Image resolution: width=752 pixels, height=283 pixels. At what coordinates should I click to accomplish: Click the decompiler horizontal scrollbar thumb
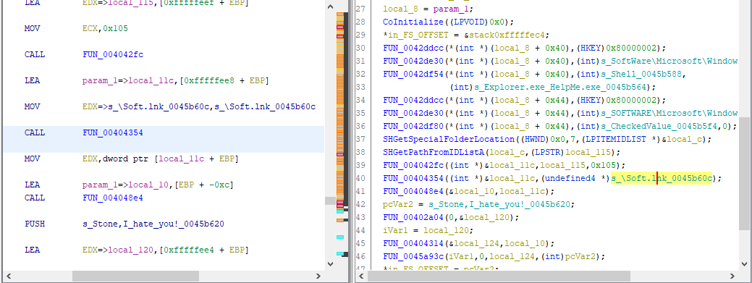(x=499, y=276)
